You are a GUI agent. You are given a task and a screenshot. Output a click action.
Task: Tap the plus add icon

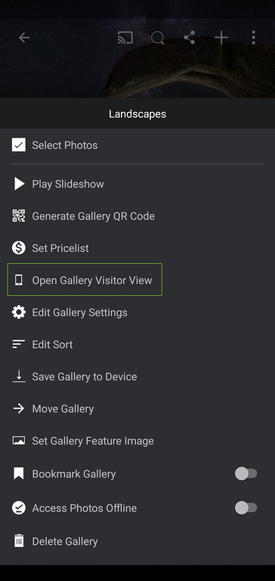coord(221,37)
